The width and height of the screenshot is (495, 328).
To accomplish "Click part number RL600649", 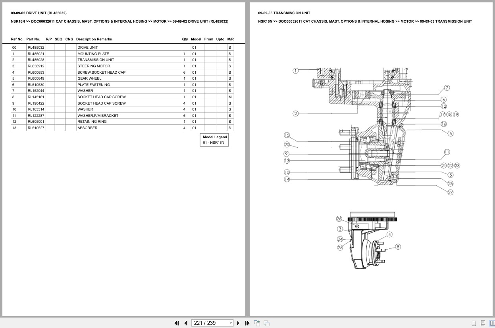I will click(36, 78).
